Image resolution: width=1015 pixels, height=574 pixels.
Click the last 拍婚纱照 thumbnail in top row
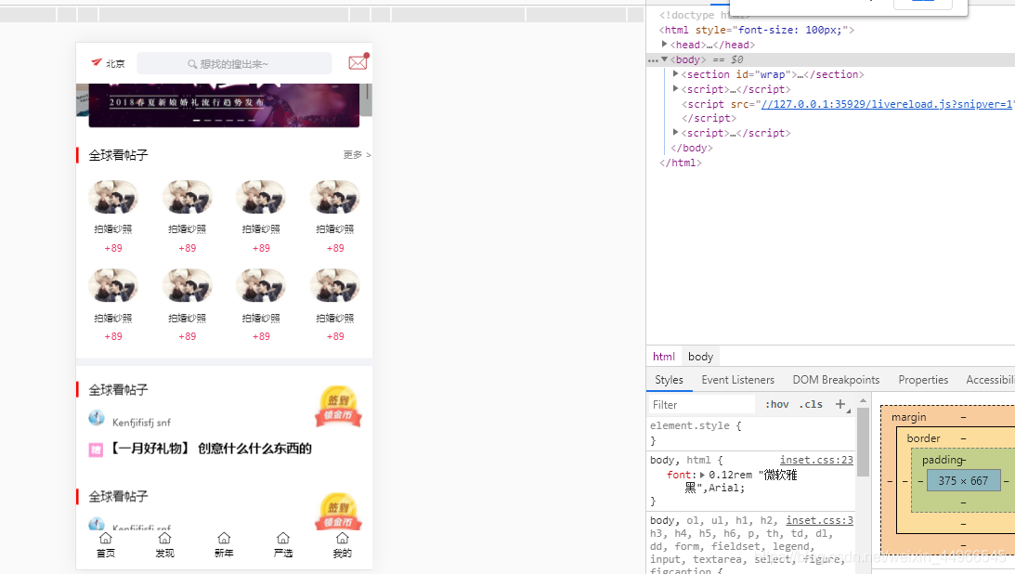click(x=335, y=198)
